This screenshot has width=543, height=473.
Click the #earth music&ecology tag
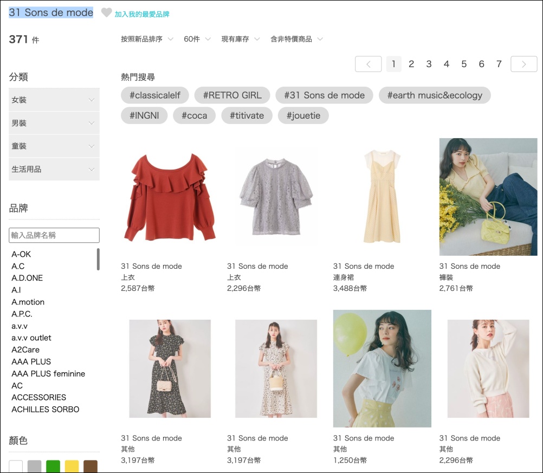pos(435,95)
